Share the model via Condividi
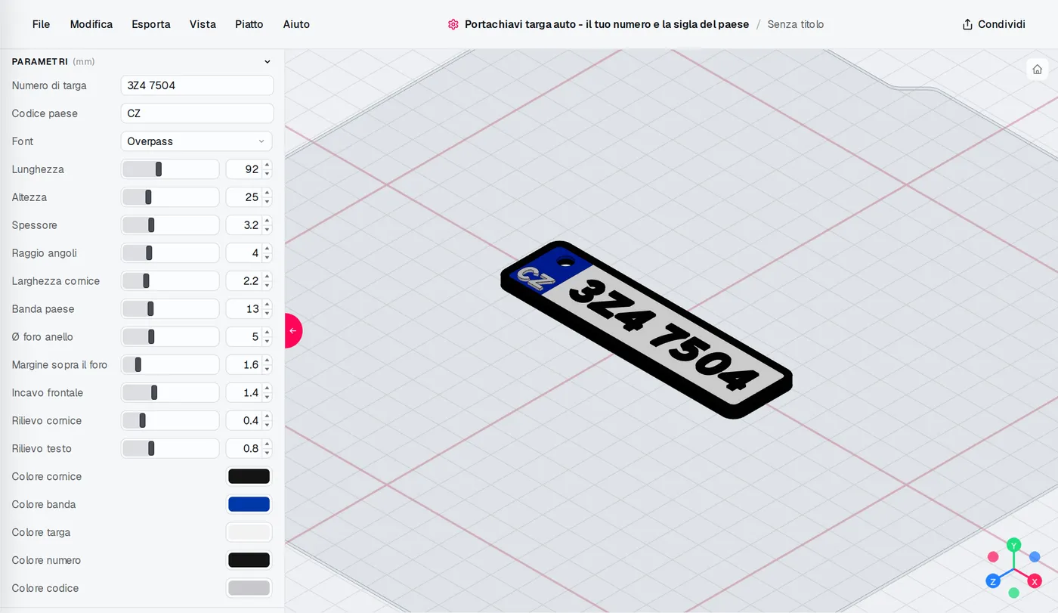 point(994,24)
